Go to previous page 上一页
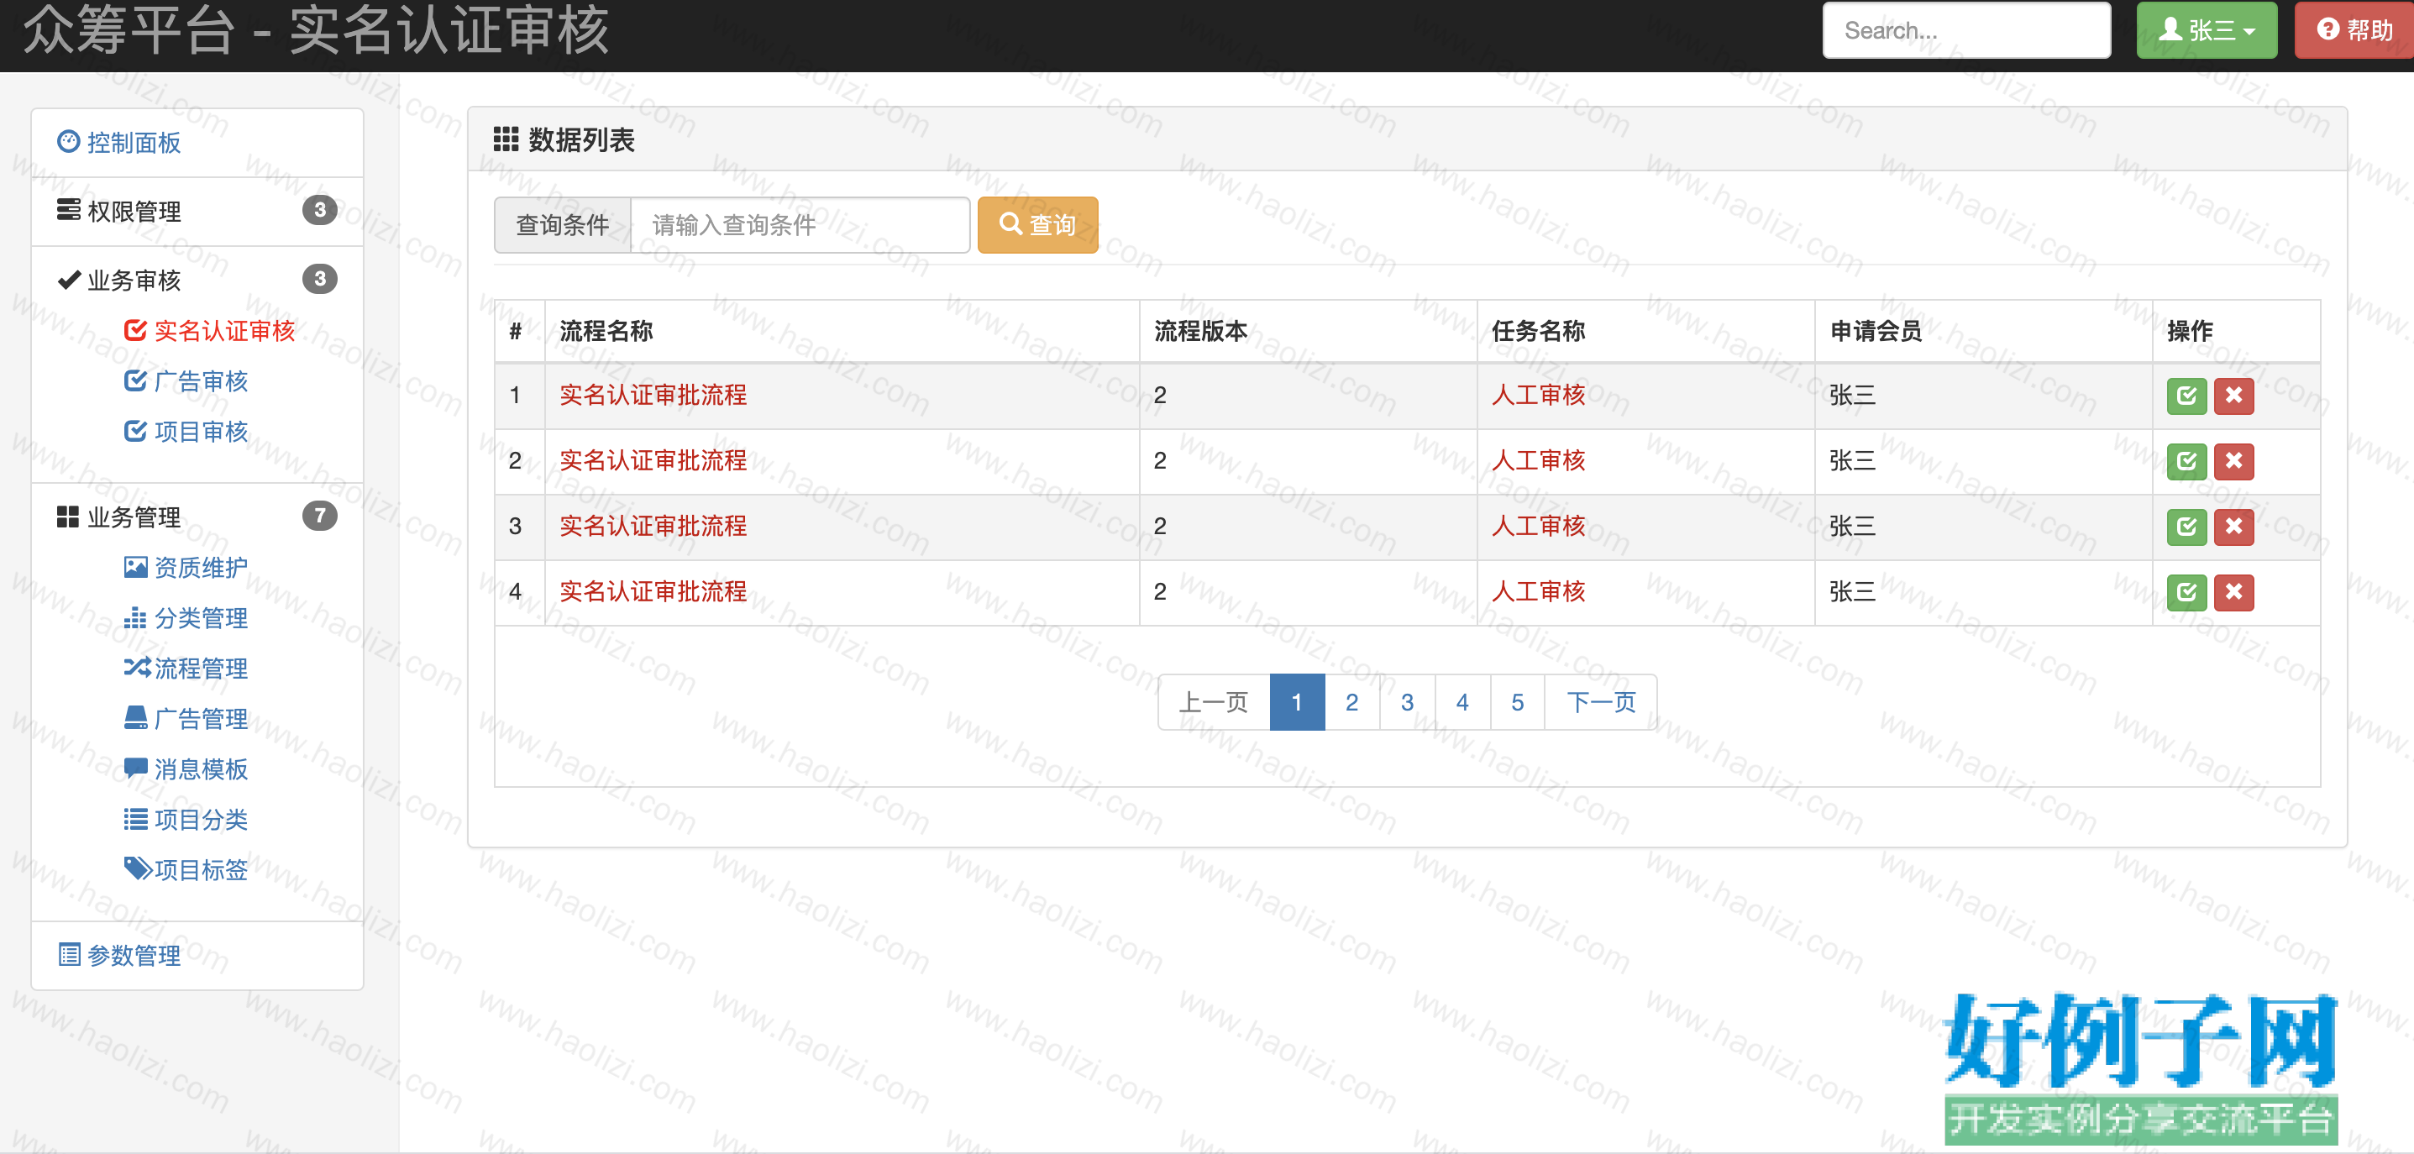Image resolution: width=2414 pixels, height=1154 pixels. 1214,701
